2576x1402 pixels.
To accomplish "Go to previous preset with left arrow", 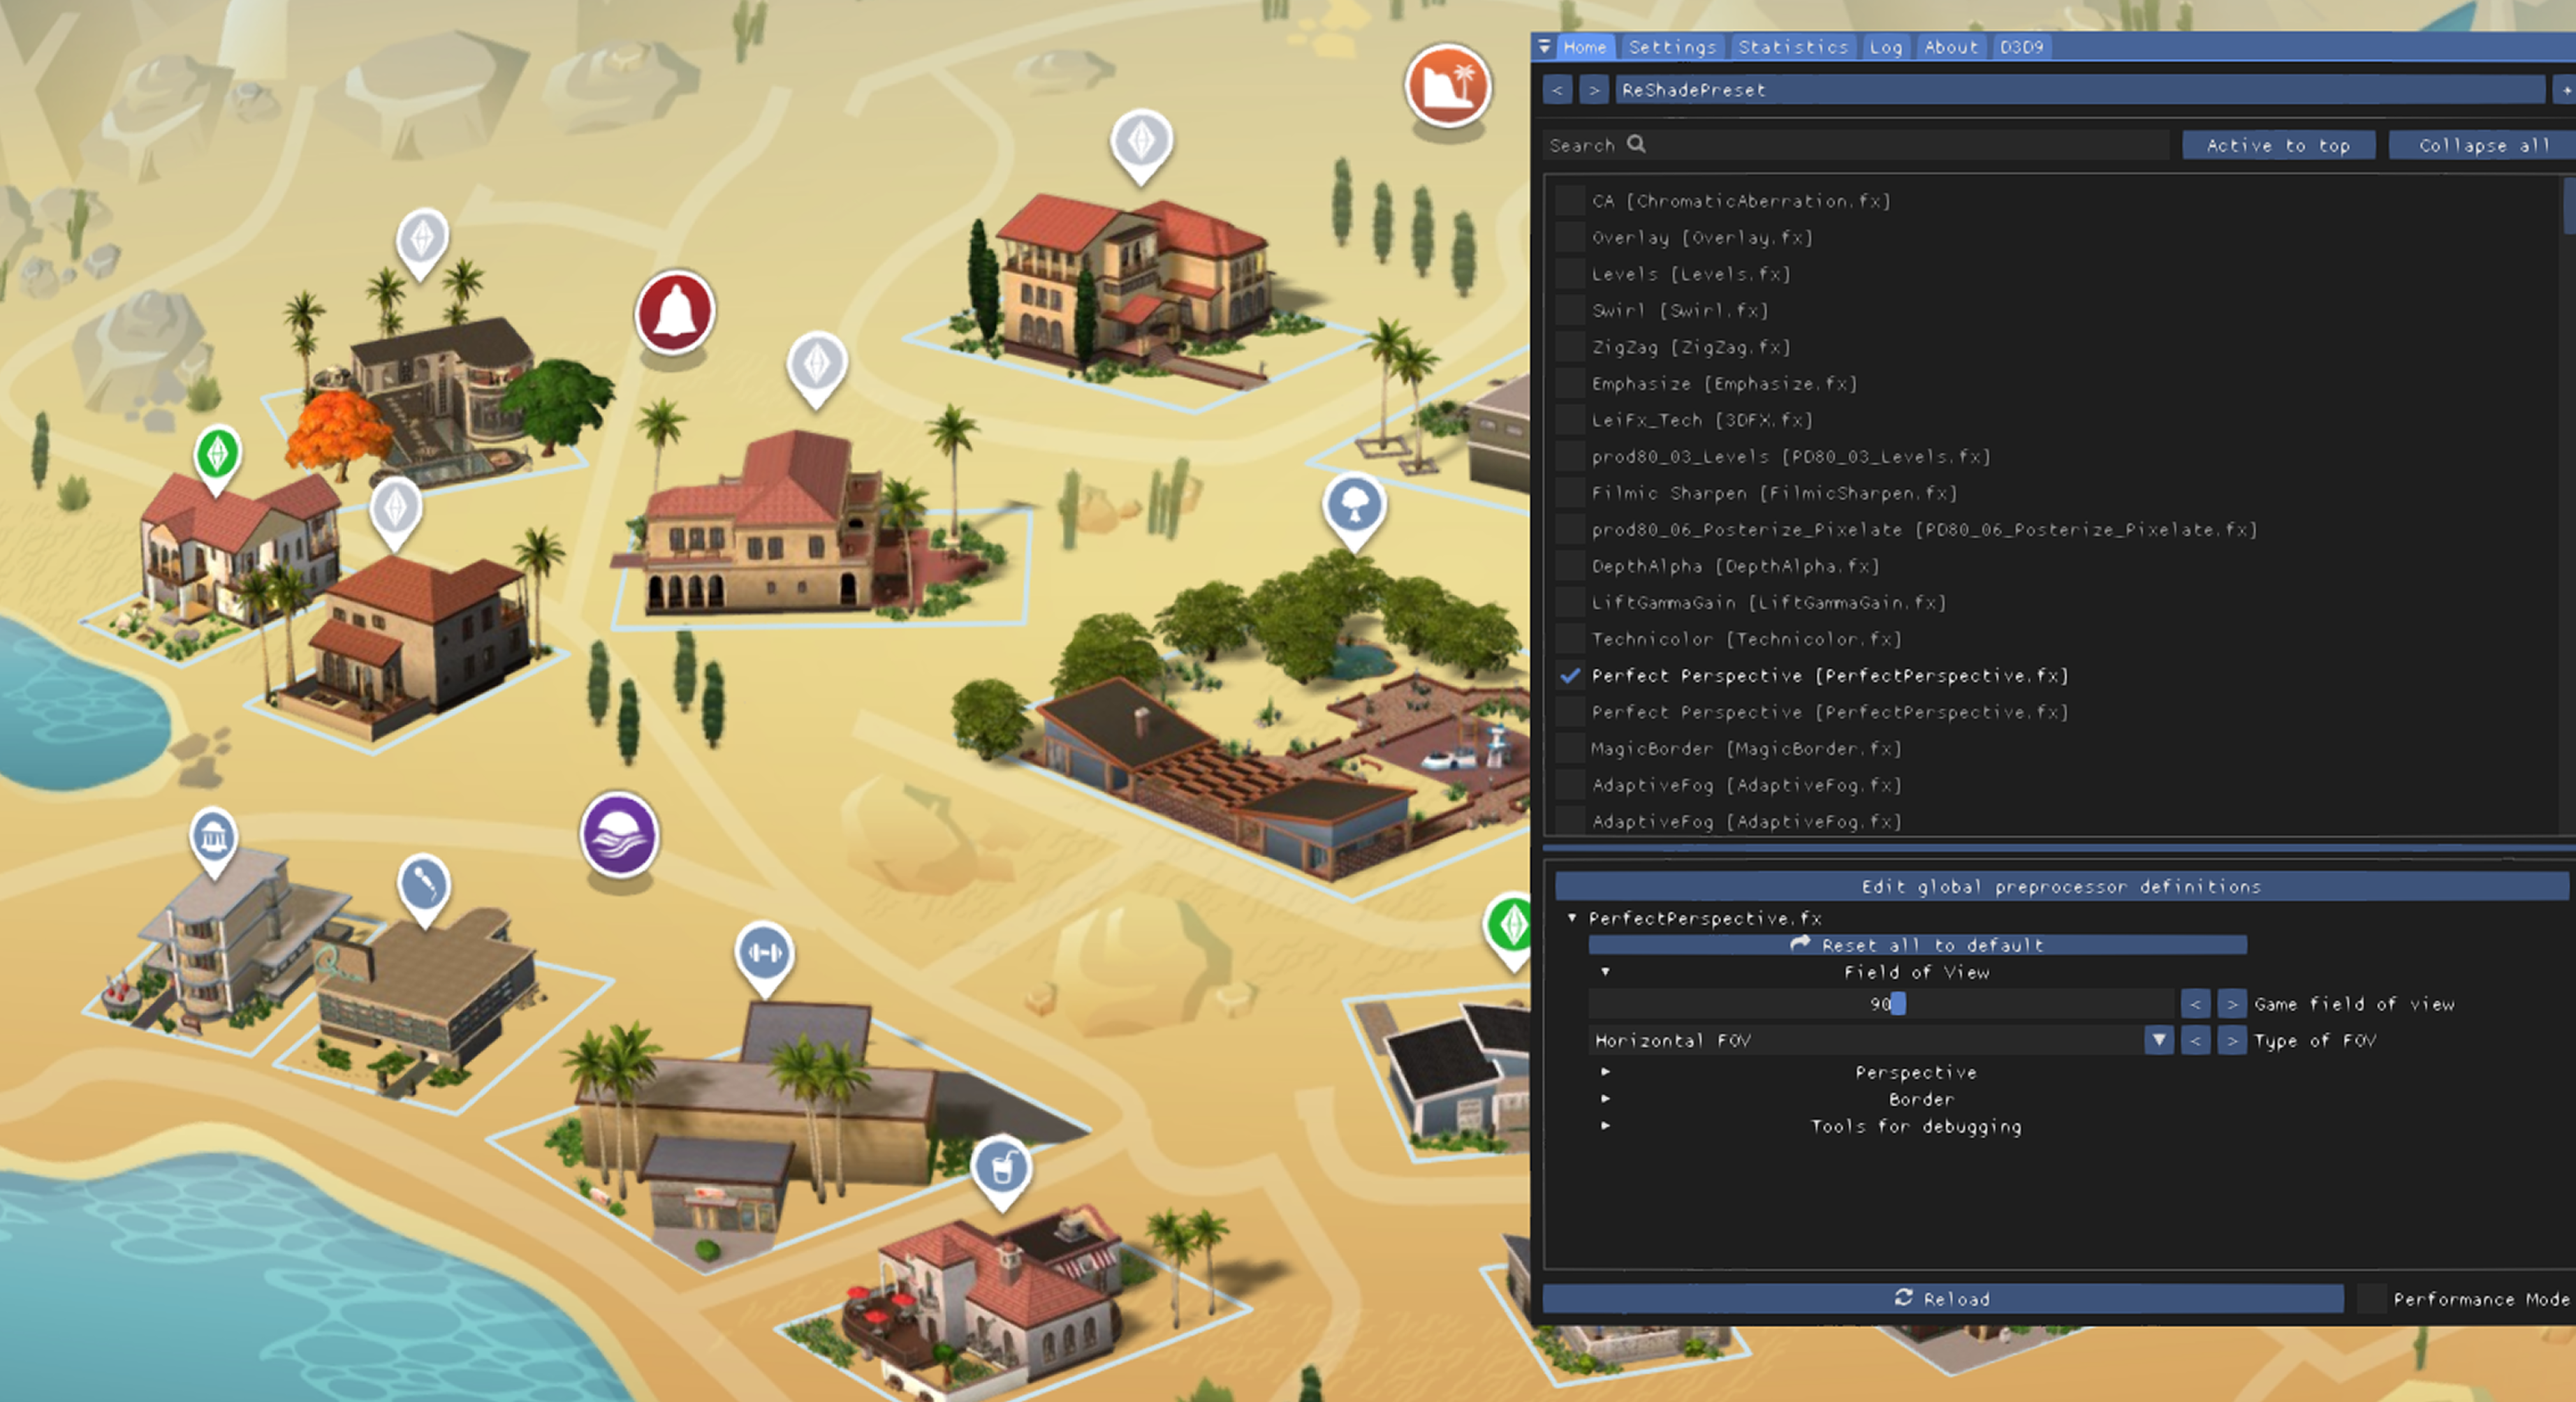I will (x=1557, y=90).
